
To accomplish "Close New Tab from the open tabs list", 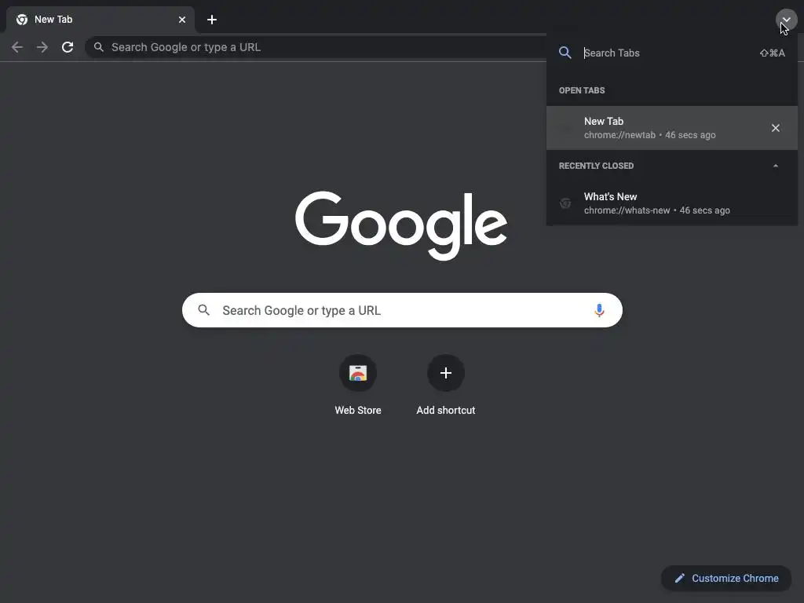I will point(775,128).
